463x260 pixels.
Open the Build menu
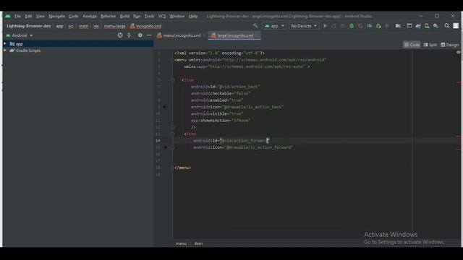pos(124,16)
